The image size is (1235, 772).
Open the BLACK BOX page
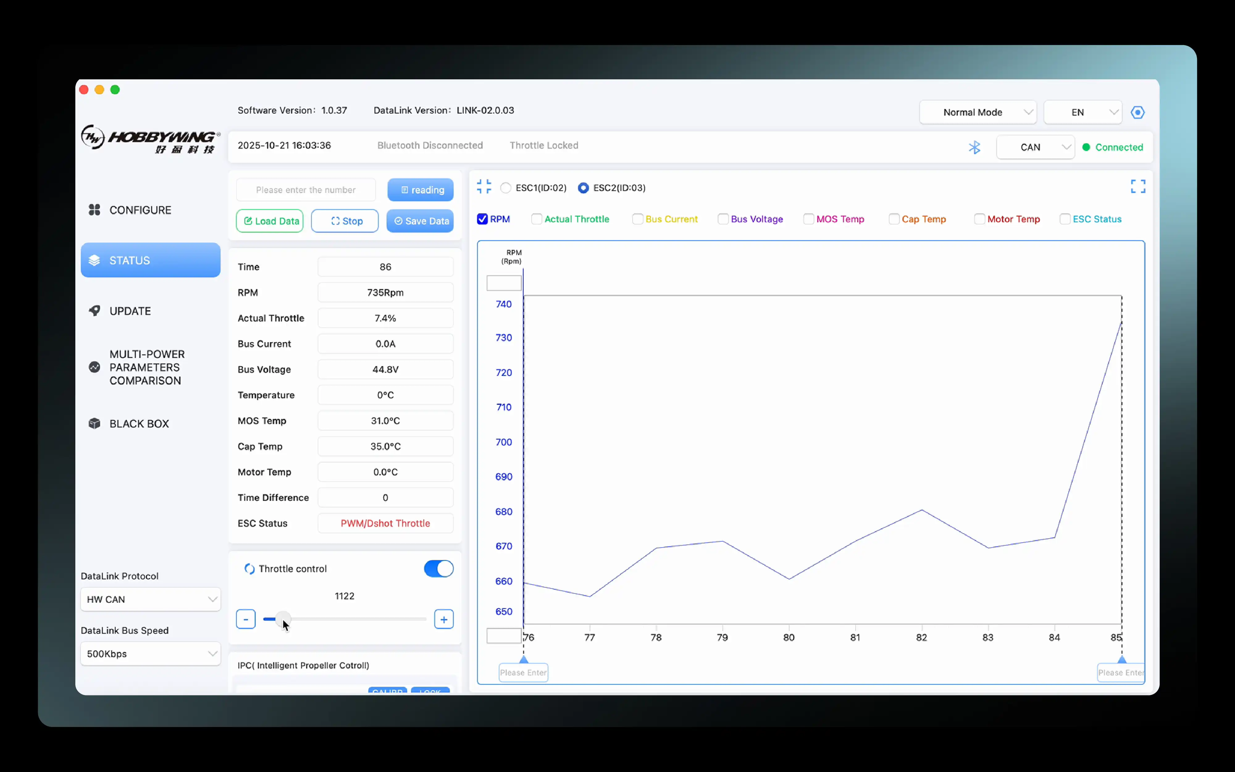pos(151,424)
